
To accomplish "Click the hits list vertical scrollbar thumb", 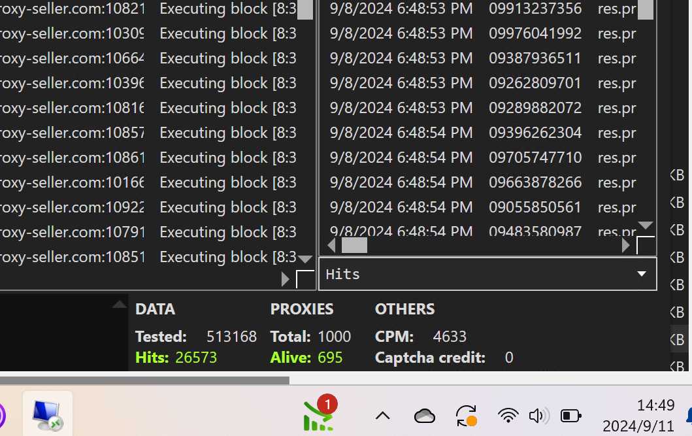I will coord(646,10).
